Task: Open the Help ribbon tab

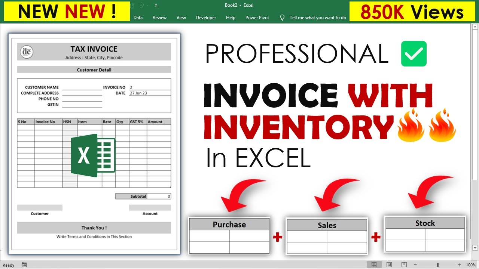Action: click(x=231, y=18)
